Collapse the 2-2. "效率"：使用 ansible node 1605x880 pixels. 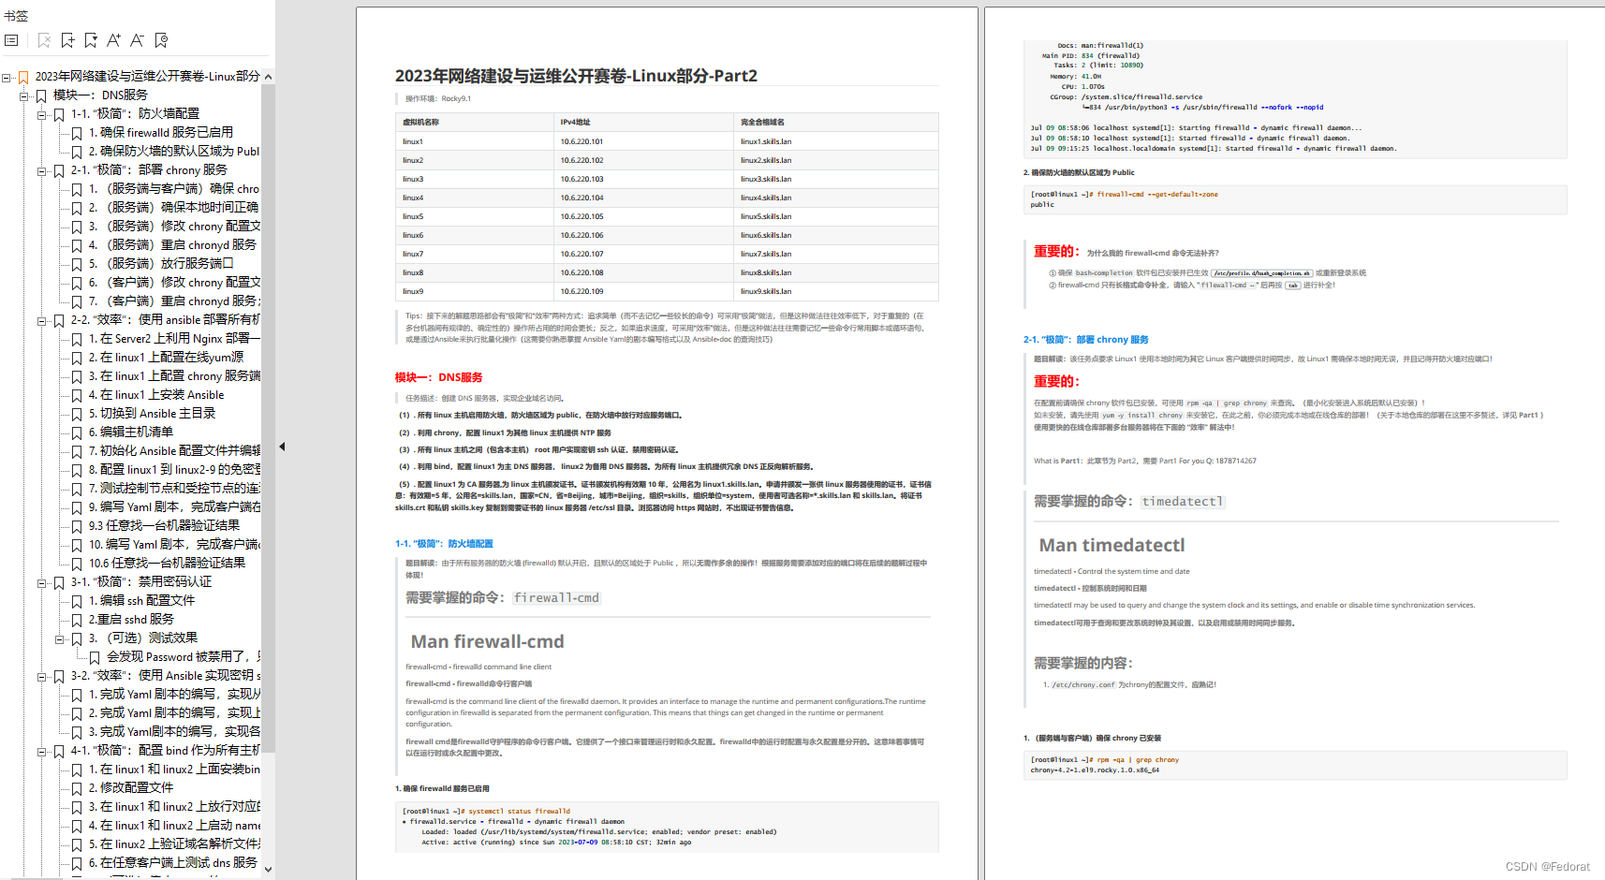coord(42,321)
